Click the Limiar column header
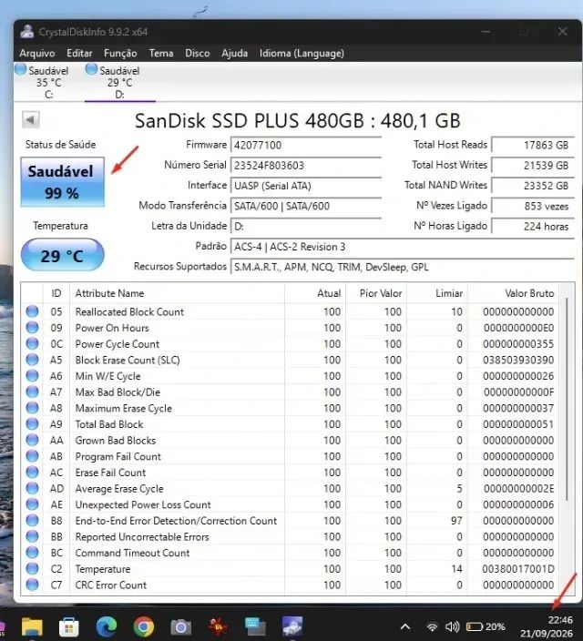 pyautogui.click(x=437, y=293)
